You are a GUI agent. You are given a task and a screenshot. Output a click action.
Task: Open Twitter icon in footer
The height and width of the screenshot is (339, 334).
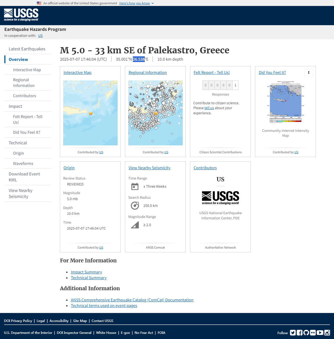[293, 333]
